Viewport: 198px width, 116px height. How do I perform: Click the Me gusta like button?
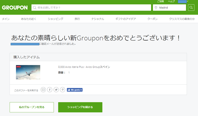point(75,90)
